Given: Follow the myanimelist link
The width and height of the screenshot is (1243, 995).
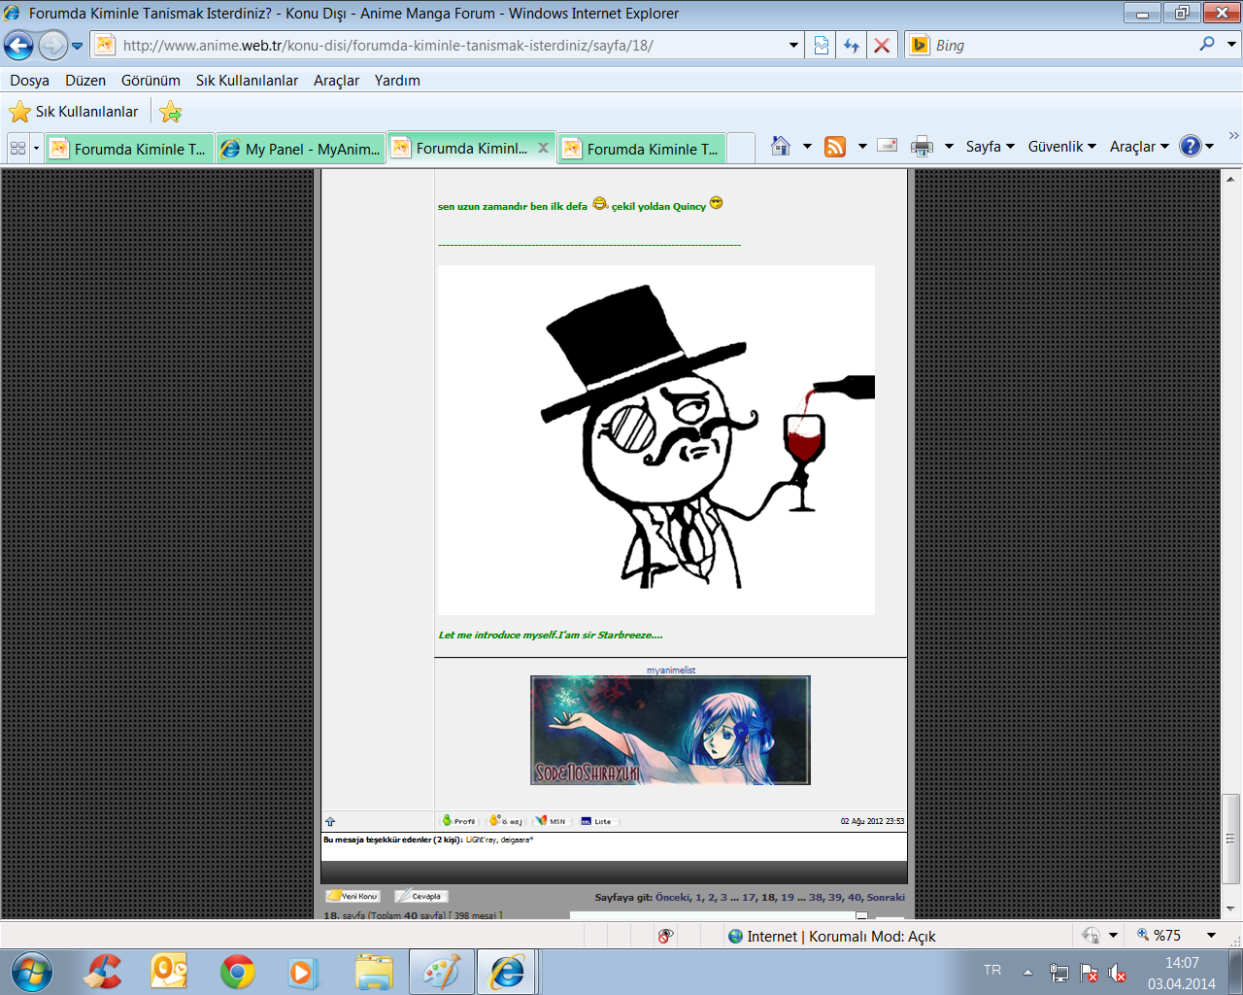Looking at the screenshot, I should pyautogui.click(x=671, y=670).
